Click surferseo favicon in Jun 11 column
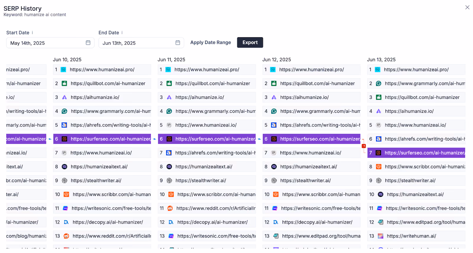The image size is (473, 253). point(169,139)
